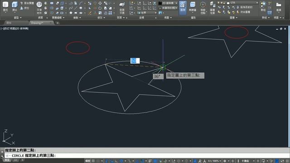Toggle grid display in status bar
290x163 pixels.
(x=93, y=161)
